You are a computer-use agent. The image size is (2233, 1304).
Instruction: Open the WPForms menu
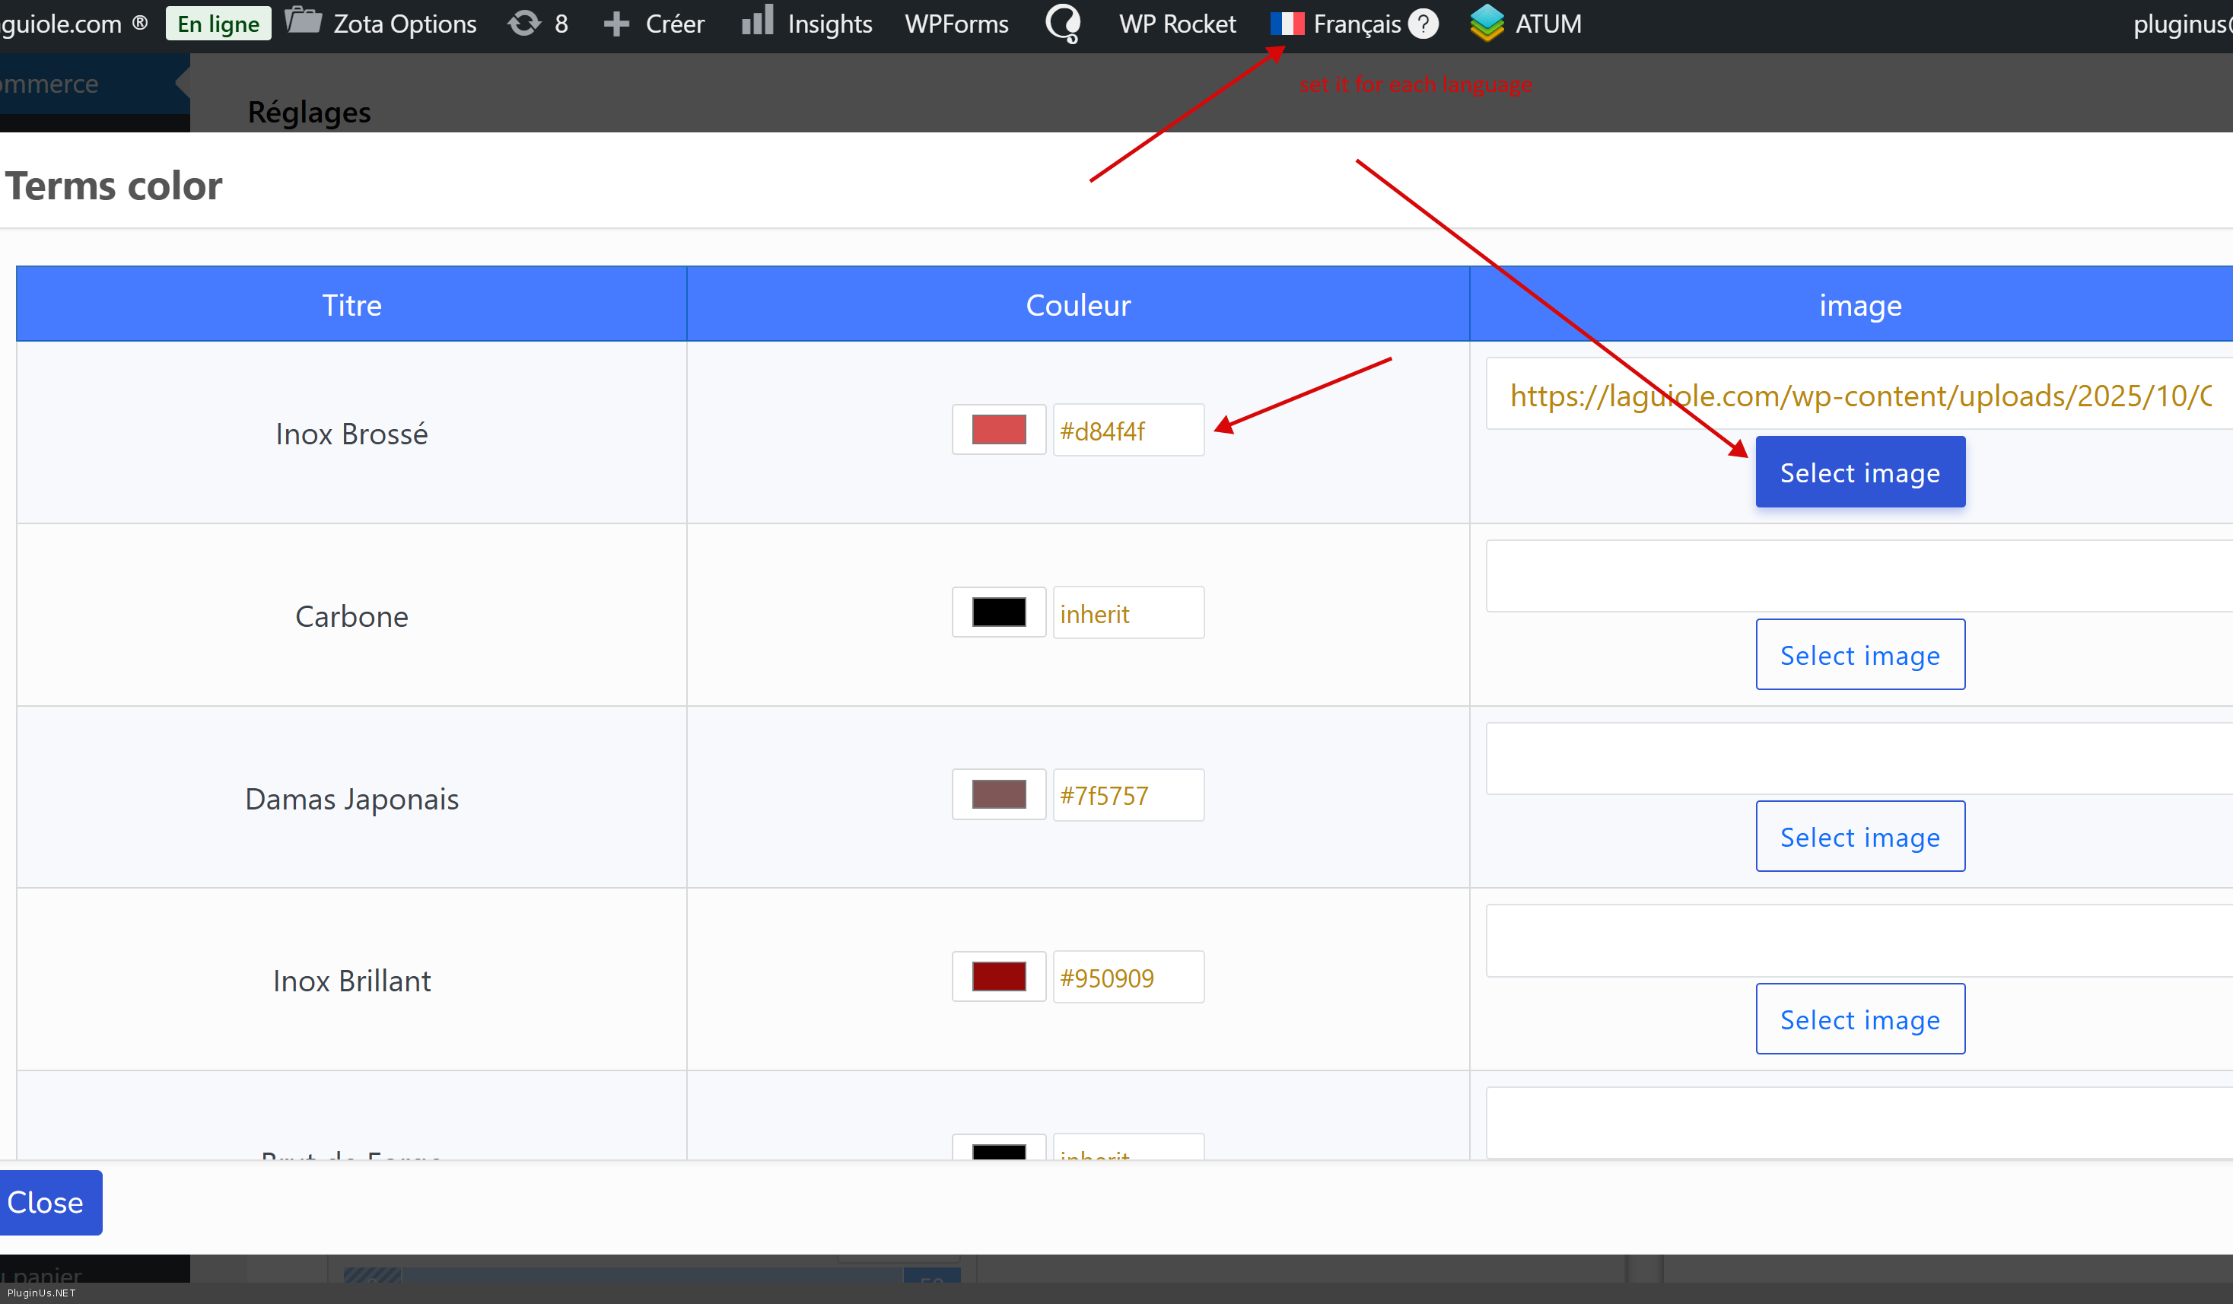coord(956,24)
